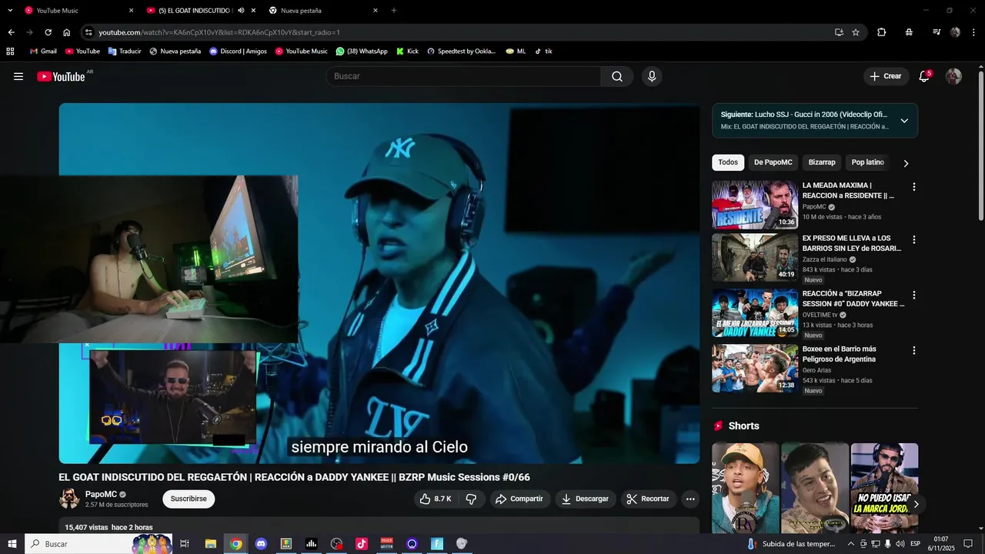This screenshot has width=985, height=554.
Task: Go back with the browser back arrow
Action: tap(11, 32)
